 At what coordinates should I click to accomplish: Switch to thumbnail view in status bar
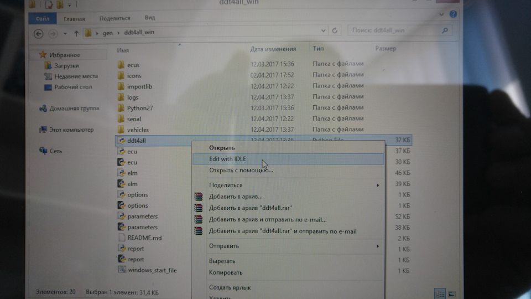pyautogui.click(x=452, y=293)
